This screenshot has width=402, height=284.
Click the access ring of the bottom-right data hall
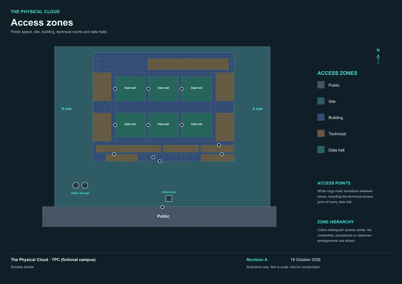tap(181, 125)
